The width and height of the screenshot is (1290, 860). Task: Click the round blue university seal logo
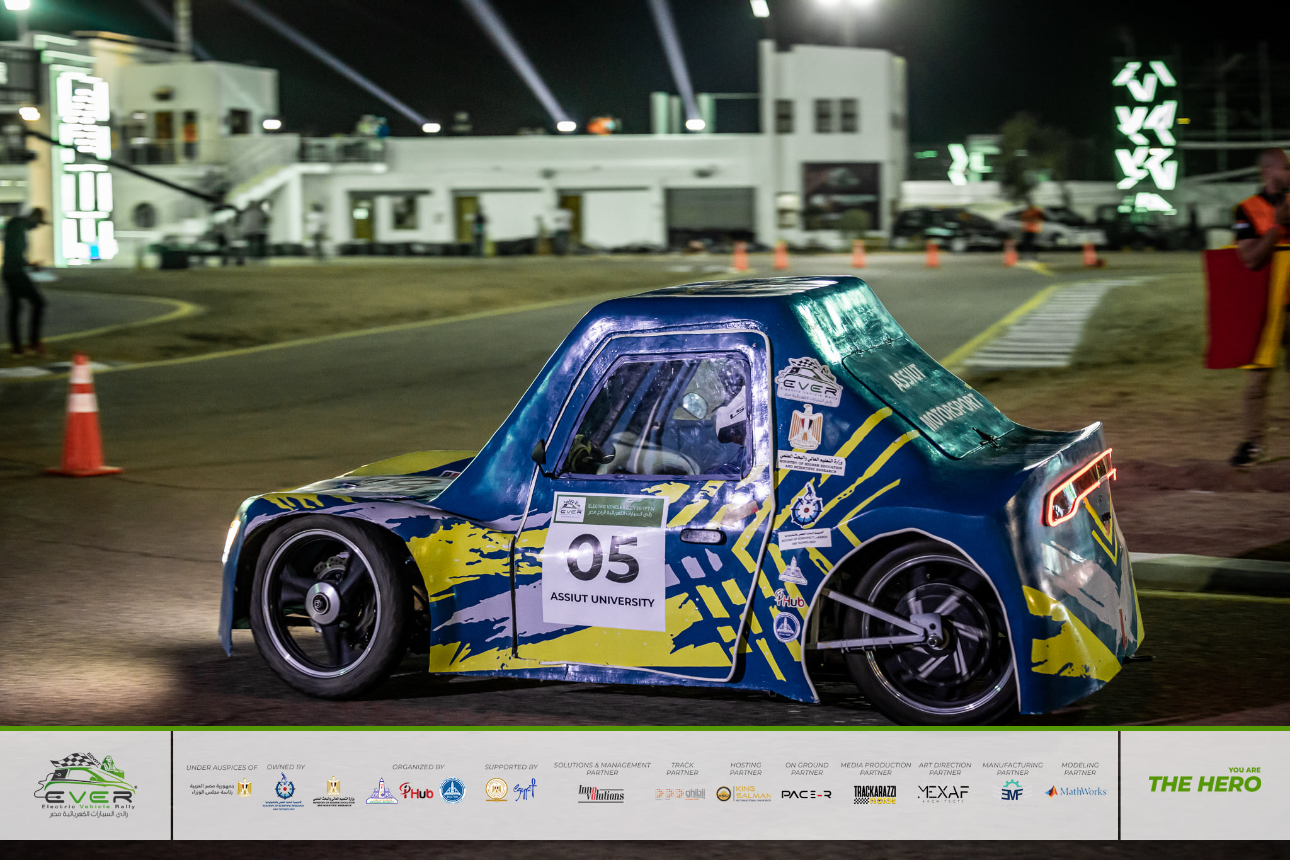coord(452,790)
